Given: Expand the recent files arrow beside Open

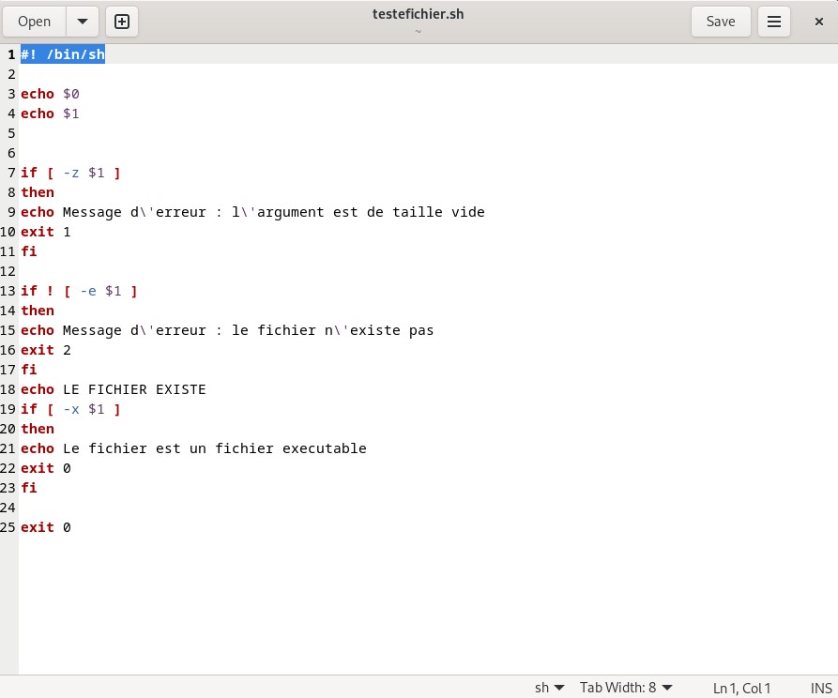Looking at the screenshot, I should click(x=82, y=22).
